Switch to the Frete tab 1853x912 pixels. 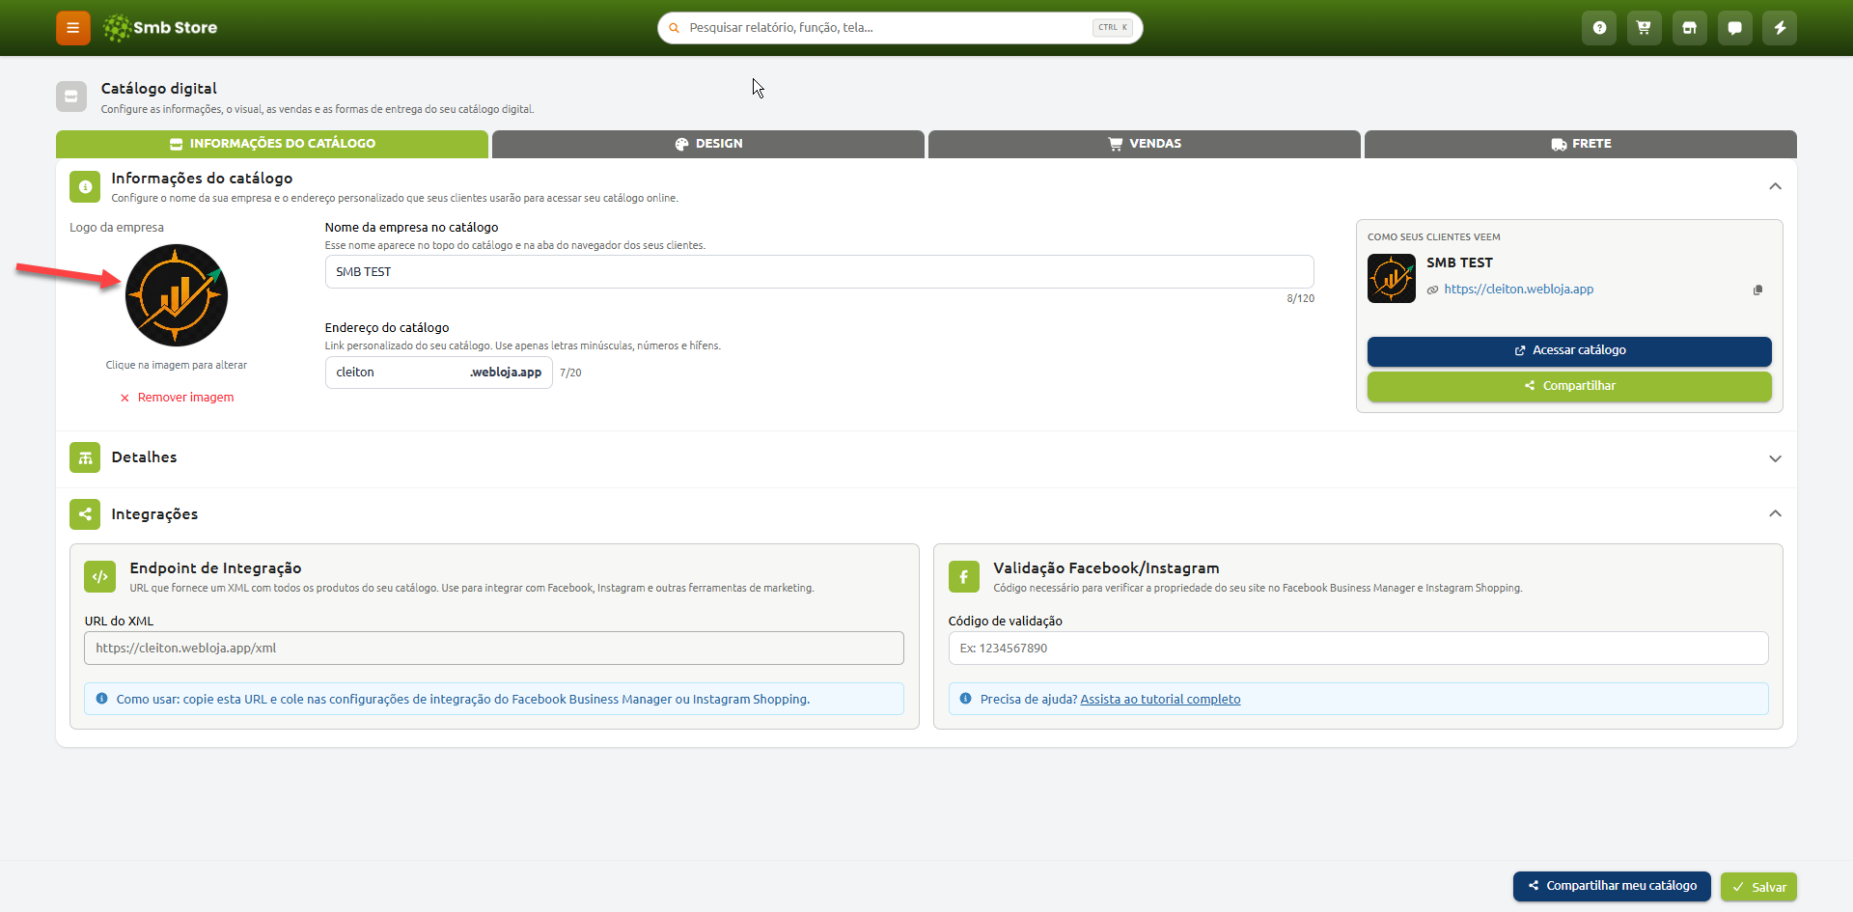click(x=1581, y=144)
